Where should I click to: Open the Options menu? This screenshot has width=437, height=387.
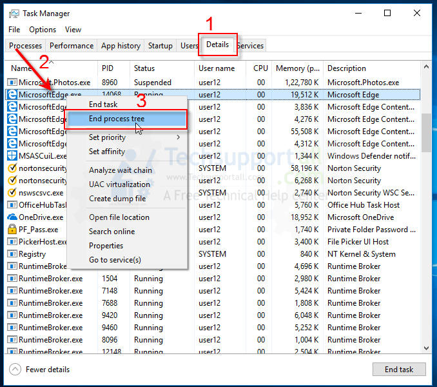[x=43, y=30]
